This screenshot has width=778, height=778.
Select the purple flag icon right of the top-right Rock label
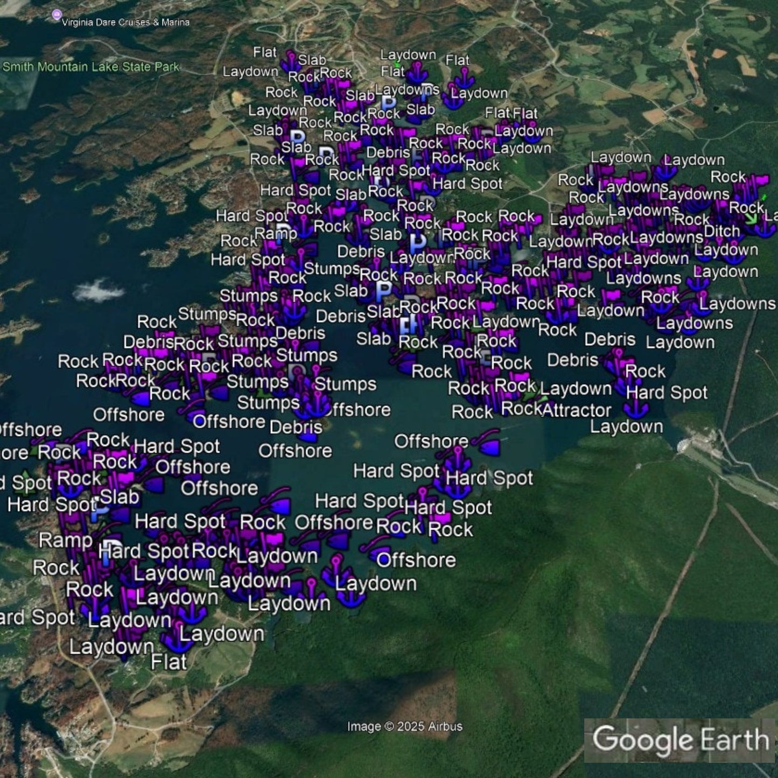tap(760, 179)
